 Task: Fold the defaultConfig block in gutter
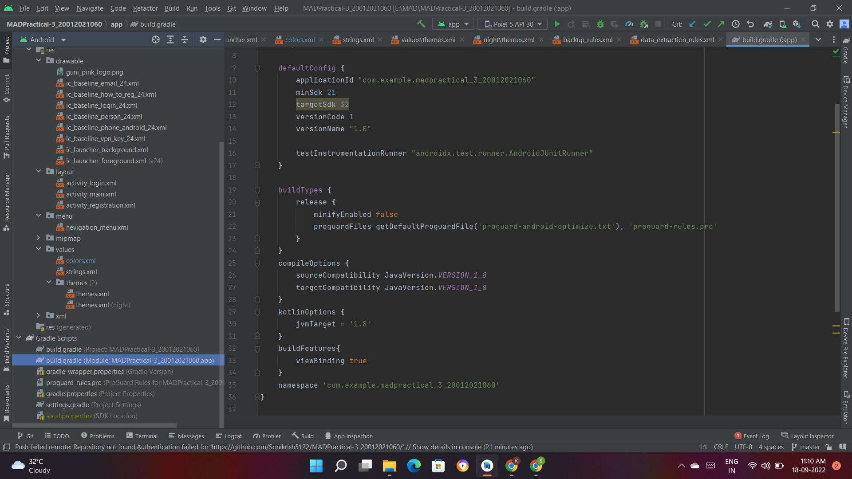pos(257,68)
